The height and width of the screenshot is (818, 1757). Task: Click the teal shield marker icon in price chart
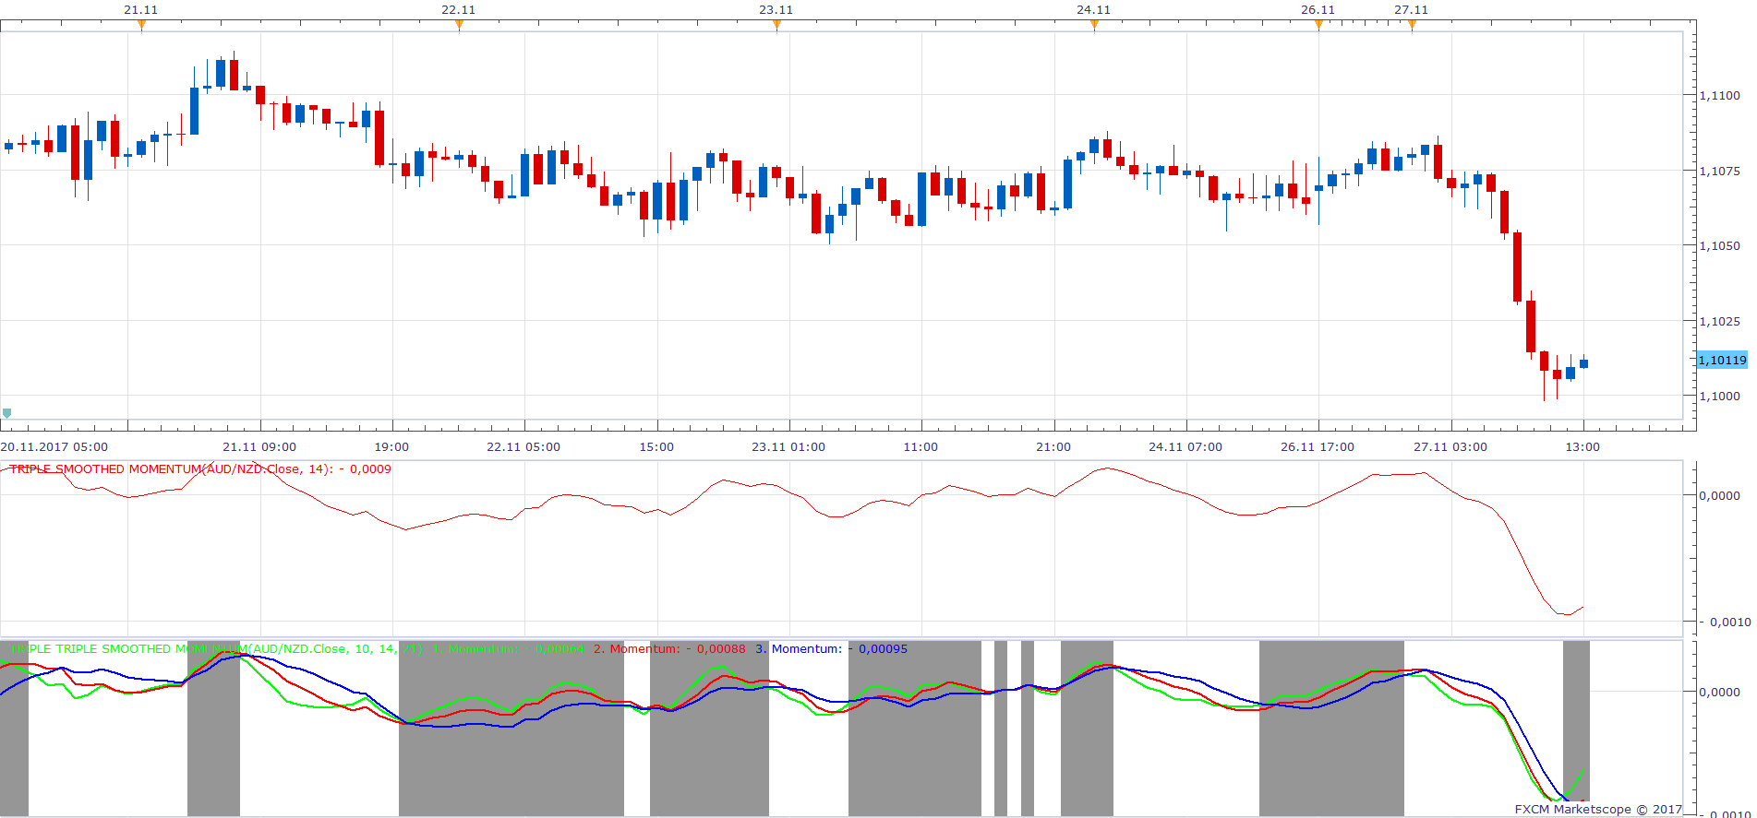7,413
